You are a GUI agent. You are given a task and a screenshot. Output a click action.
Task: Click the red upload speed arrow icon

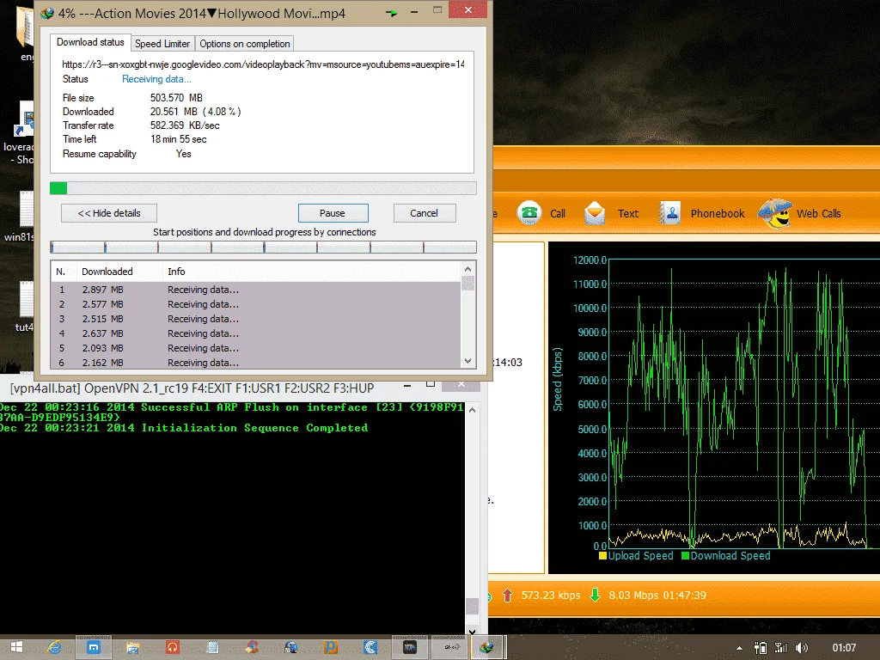pos(507,595)
